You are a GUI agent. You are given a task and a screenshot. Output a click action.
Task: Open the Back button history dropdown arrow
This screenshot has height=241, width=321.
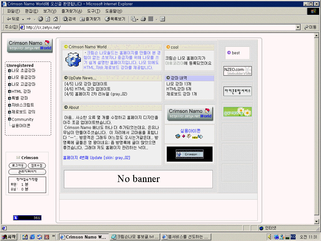(23, 19)
